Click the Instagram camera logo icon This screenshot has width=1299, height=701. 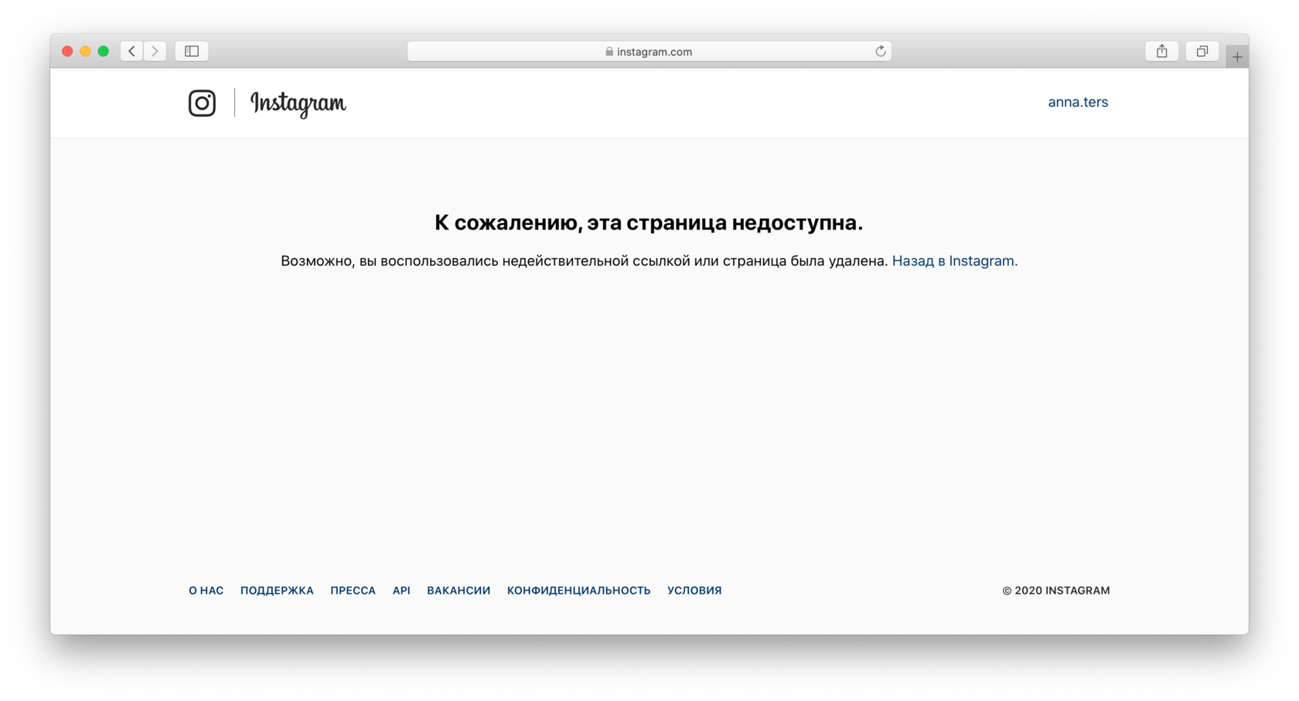tap(202, 103)
